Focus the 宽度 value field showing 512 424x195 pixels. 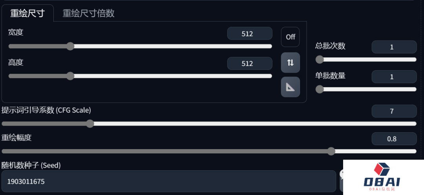point(250,33)
